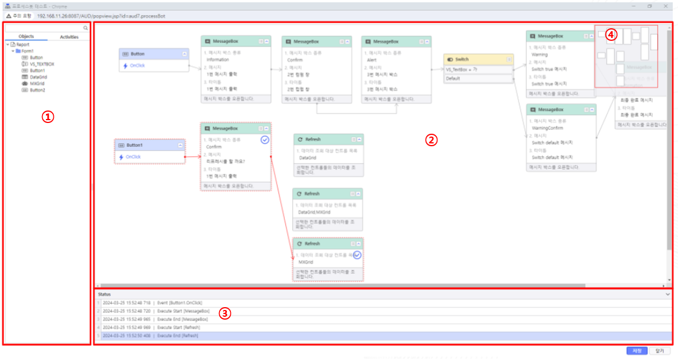Select status row 'Event [Button1.OnClick]'

(x=384, y=303)
